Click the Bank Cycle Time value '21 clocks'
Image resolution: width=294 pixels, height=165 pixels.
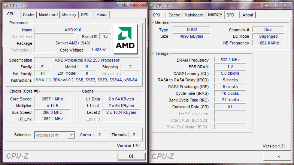[x=230, y=100]
